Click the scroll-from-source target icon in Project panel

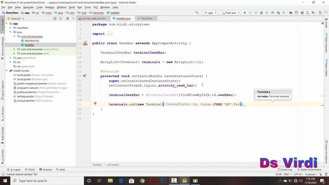pos(55,18)
